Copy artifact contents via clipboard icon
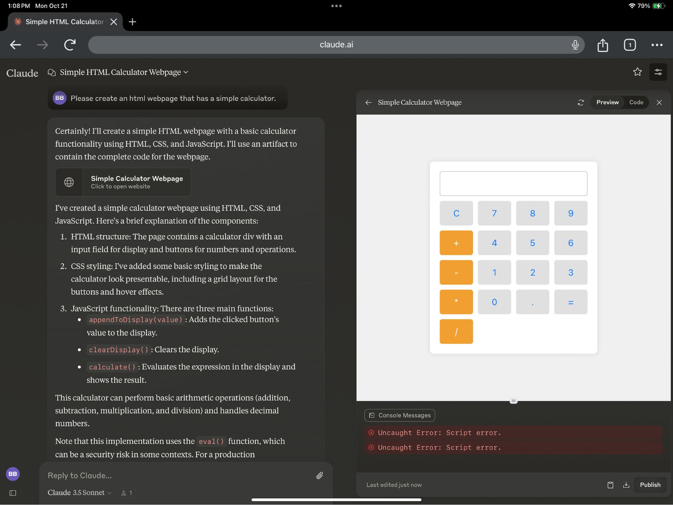 (x=610, y=485)
